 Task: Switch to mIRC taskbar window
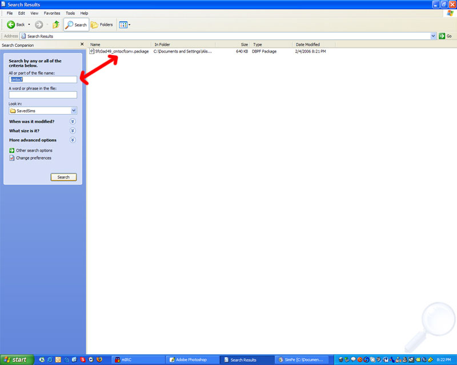(138, 360)
